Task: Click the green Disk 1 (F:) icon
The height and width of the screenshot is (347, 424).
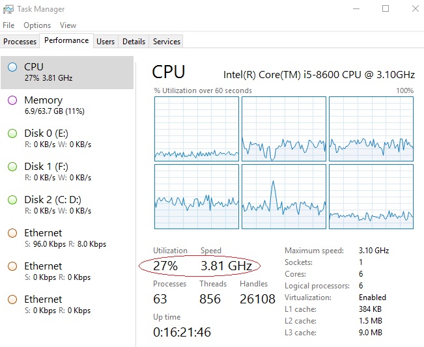Action: click(12, 167)
